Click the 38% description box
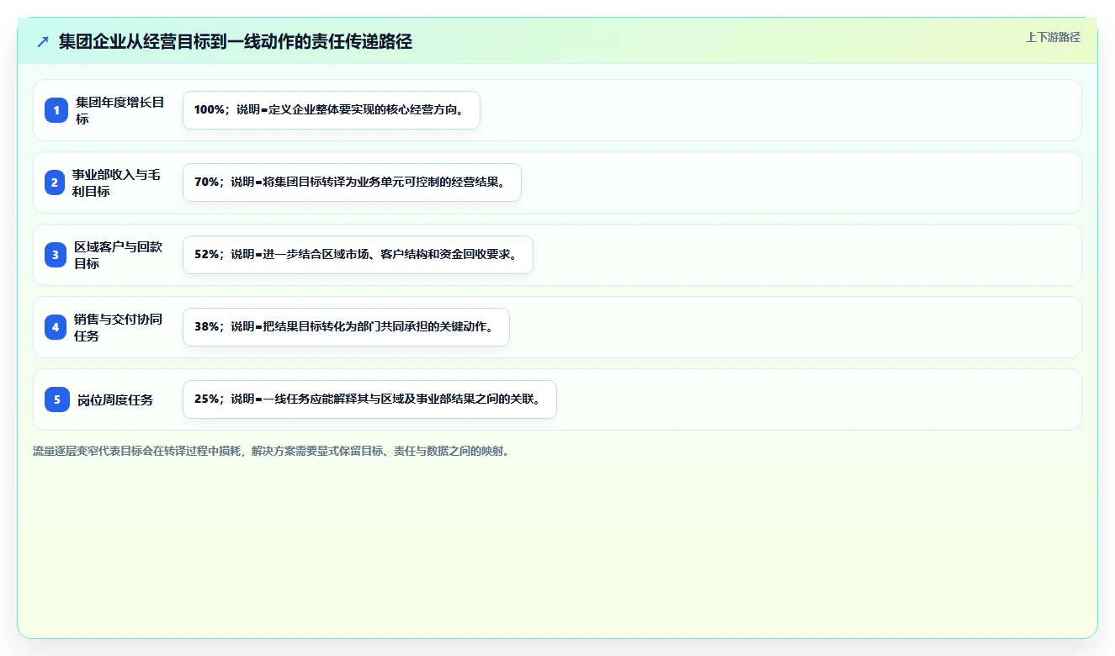 [346, 327]
